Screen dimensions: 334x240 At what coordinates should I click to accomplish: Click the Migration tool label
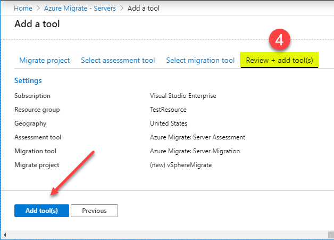[35, 151]
